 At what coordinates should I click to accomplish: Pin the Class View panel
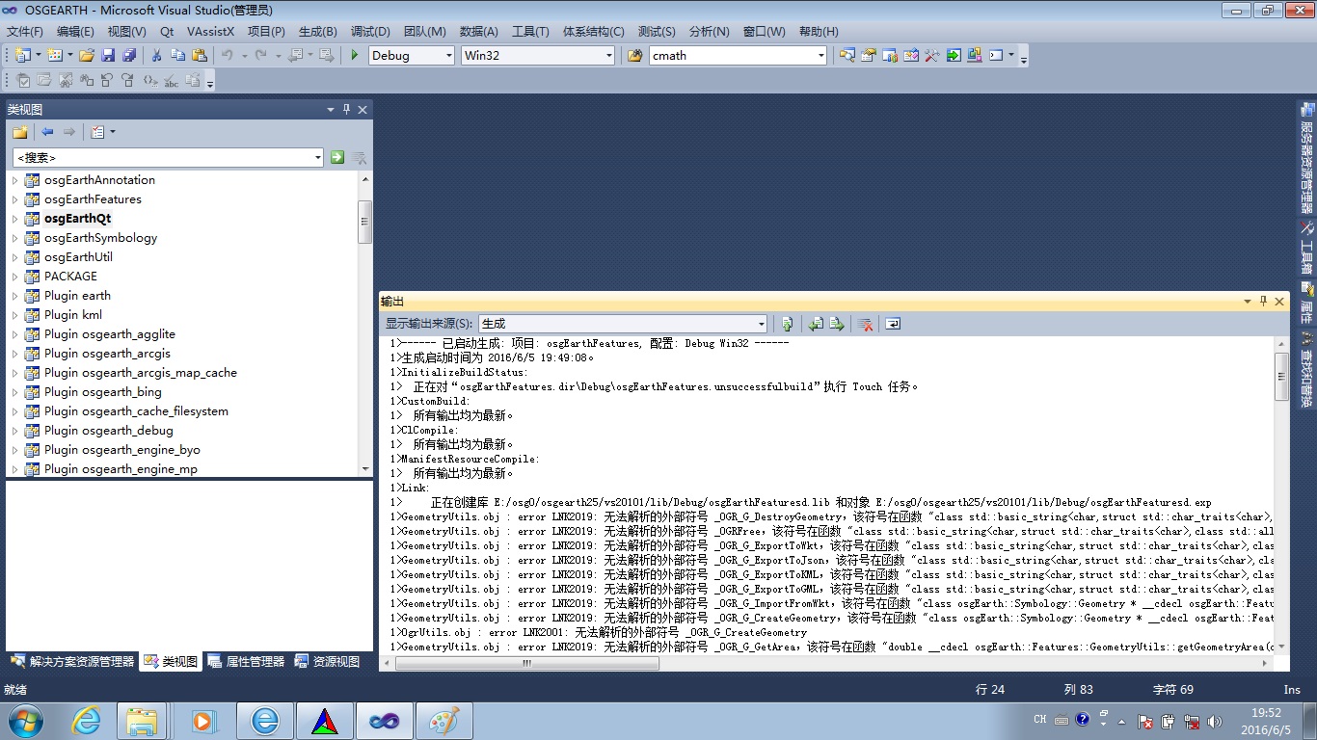(x=346, y=110)
